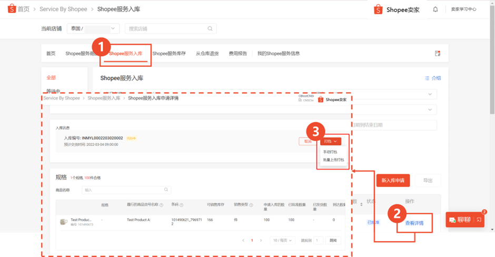Go to the next page with right arrow
This screenshot has width=495, height=257.
point(261,240)
